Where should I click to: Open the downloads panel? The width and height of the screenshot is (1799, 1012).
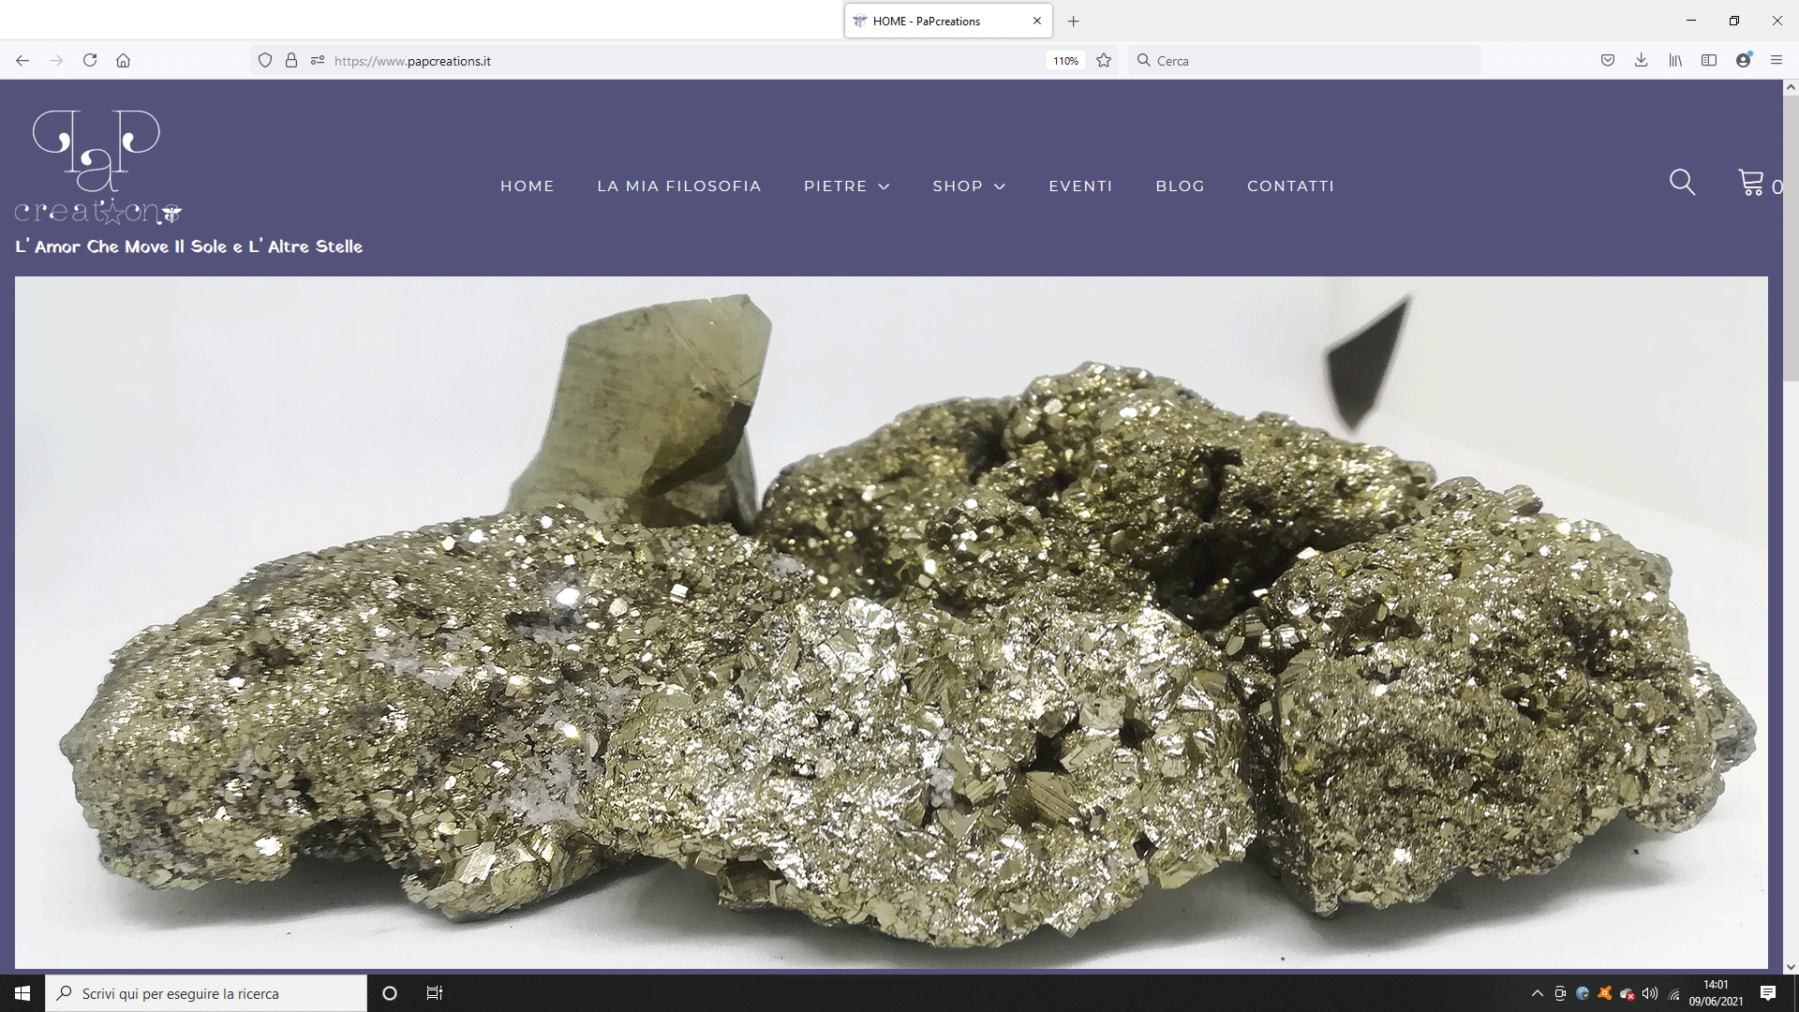[x=1642, y=61]
